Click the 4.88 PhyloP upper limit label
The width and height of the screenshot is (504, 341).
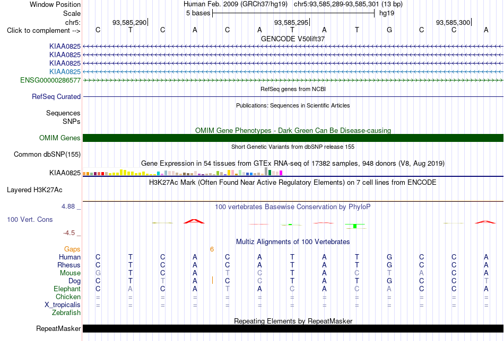68,207
